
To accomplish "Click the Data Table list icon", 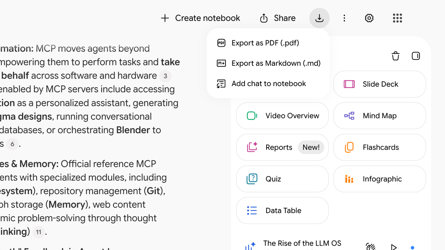I will coord(252,210).
